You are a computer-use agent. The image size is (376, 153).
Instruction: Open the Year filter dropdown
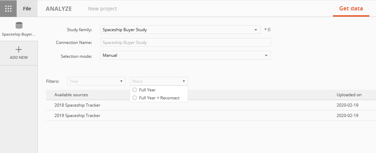96,81
